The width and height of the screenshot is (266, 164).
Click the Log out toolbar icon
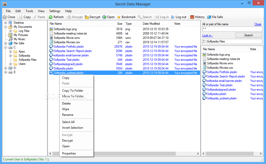[173, 17]
